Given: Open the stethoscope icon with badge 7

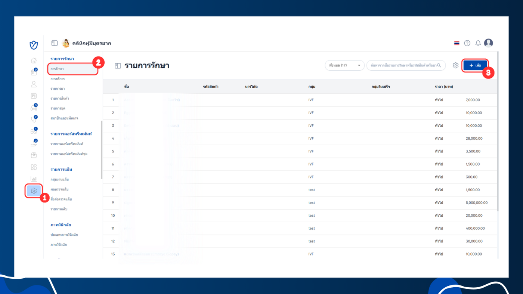Looking at the screenshot, I should [34, 120].
